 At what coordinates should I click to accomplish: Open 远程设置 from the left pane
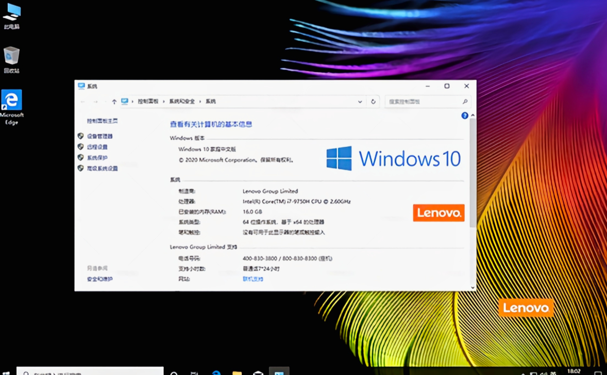point(97,147)
